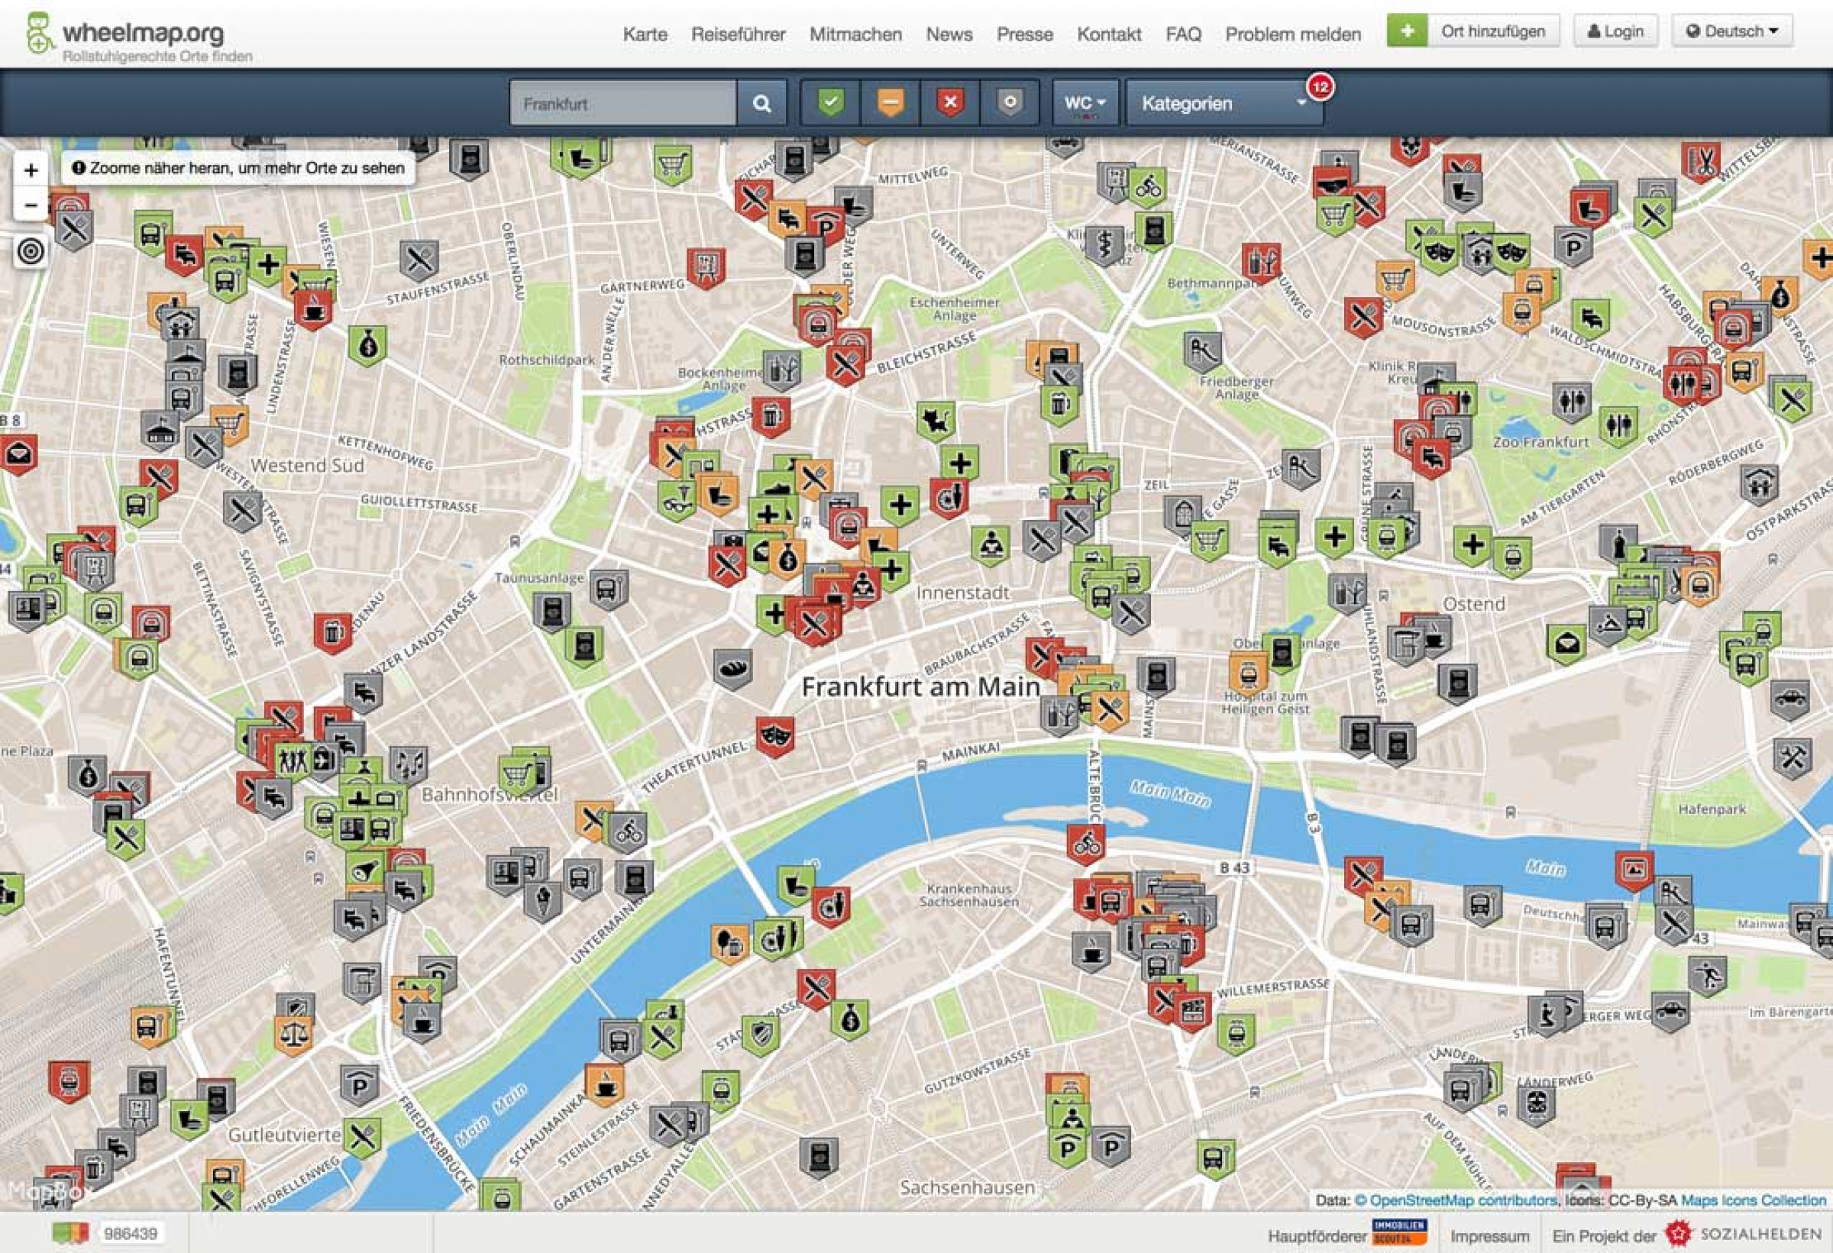This screenshot has height=1253, width=1833.
Task: Toggle the not accessible red filter
Action: pos(949,102)
